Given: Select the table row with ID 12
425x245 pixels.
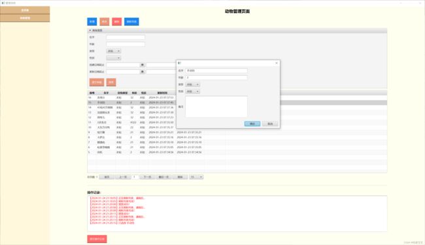Looking at the screenshot, I should 237,118.
